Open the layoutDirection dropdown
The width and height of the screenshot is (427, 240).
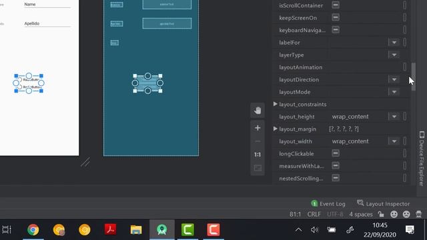tap(394, 79)
